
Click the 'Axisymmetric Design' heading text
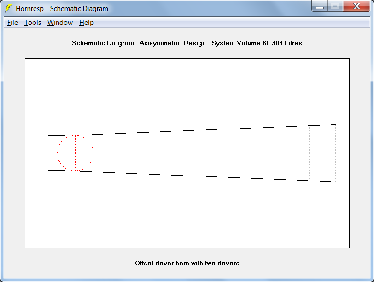pyautogui.click(x=172, y=43)
